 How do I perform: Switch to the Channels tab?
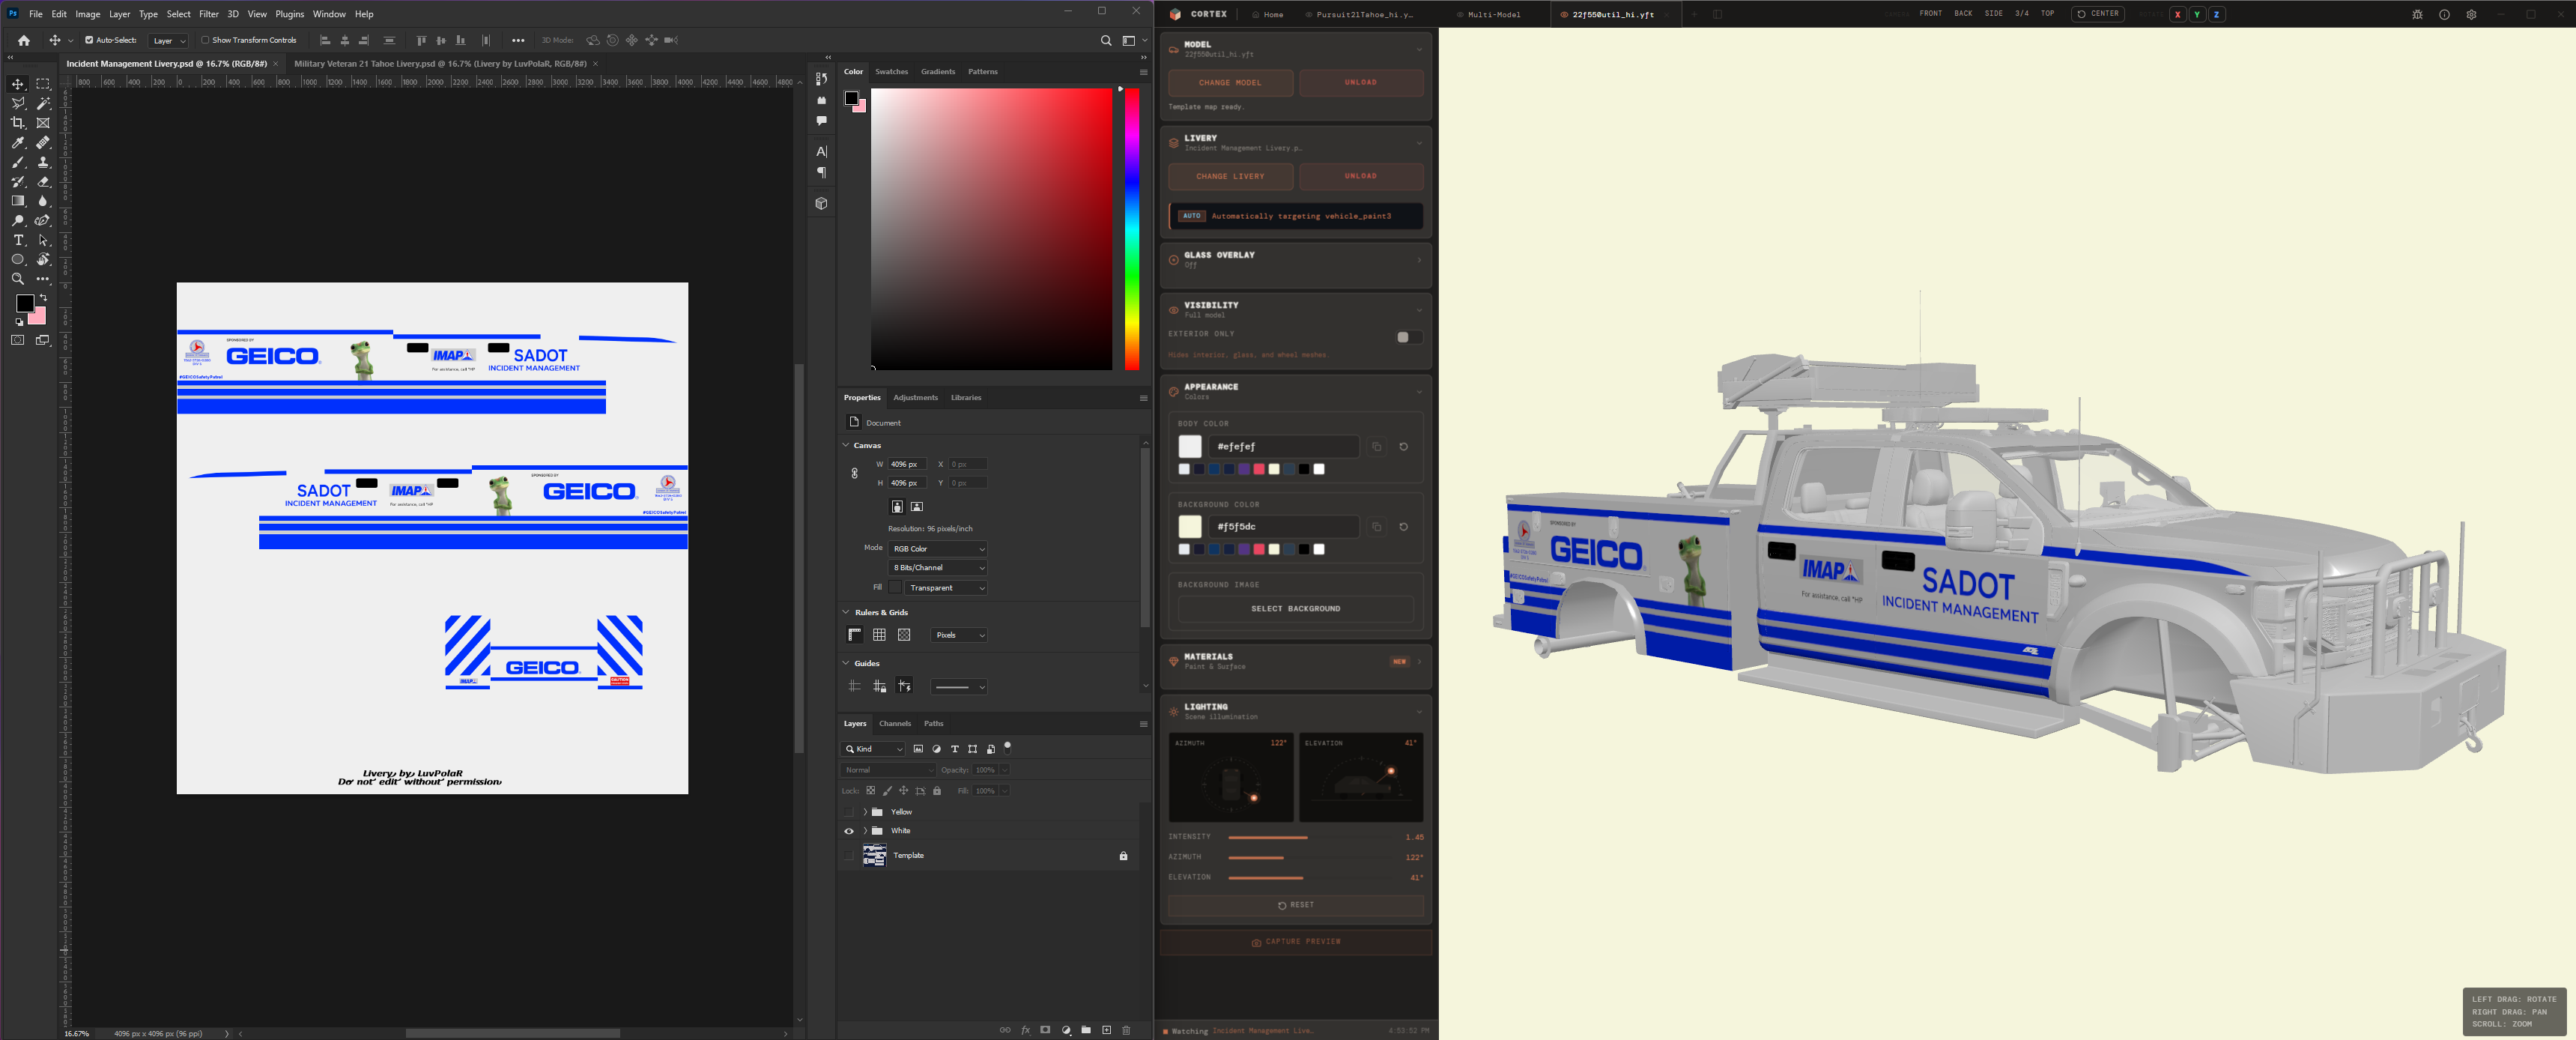[894, 724]
